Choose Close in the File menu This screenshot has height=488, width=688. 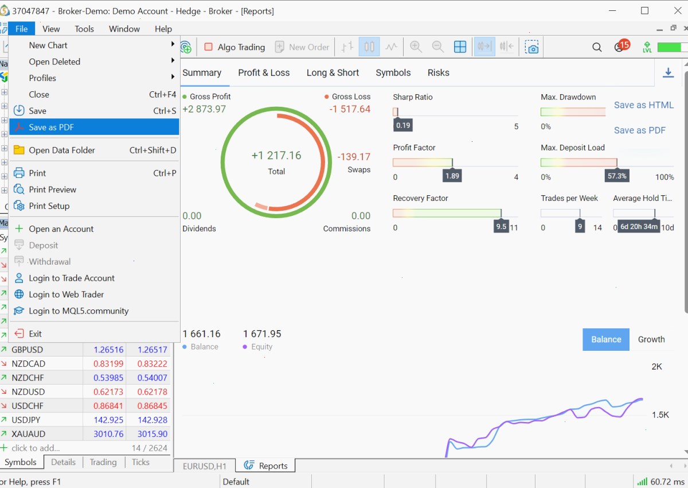(x=95, y=94)
